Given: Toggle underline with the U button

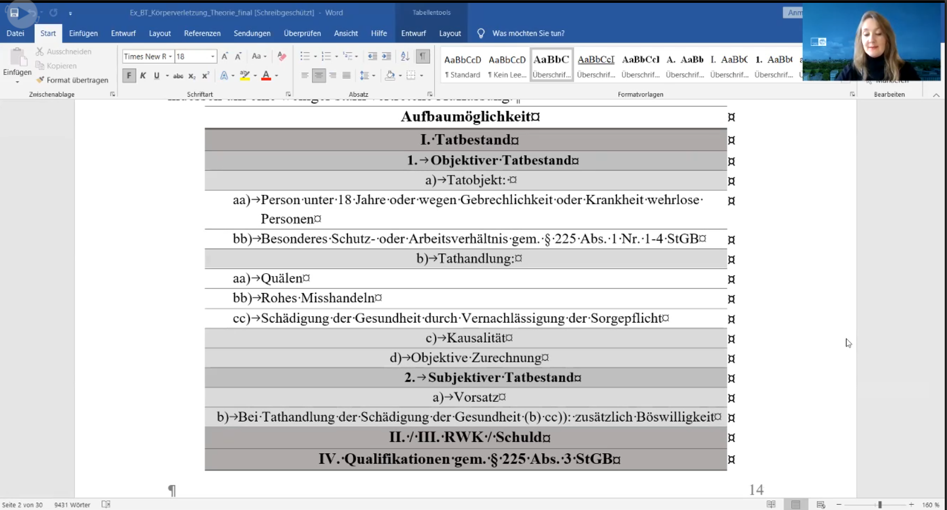Looking at the screenshot, I should tap(157, 76).
